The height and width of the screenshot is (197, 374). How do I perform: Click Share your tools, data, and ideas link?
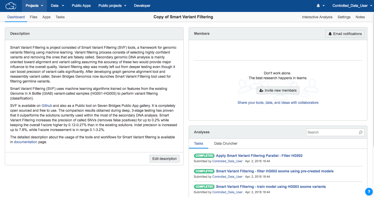[278, 103]
